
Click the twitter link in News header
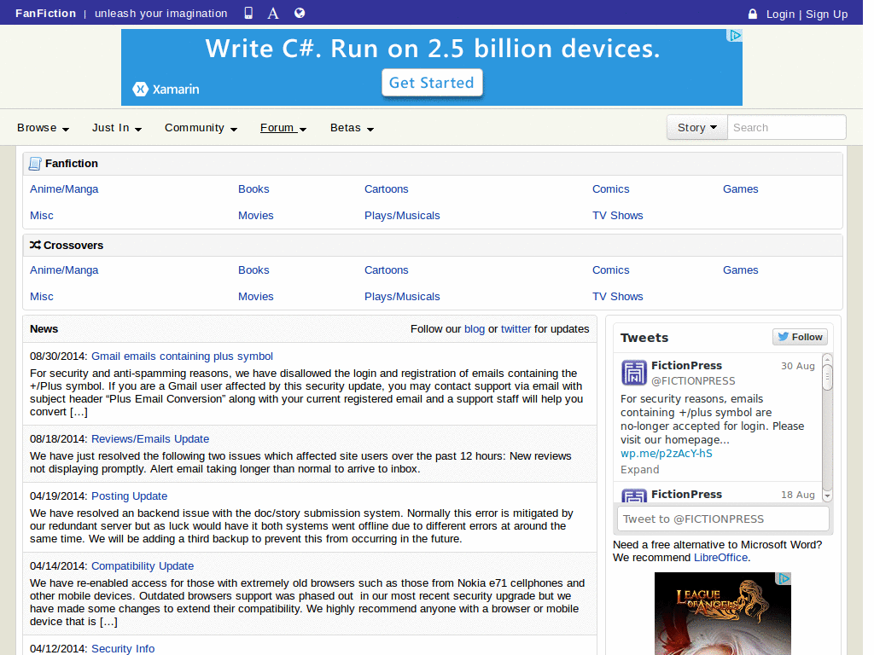pyautogui.click(x=516, y=329)
